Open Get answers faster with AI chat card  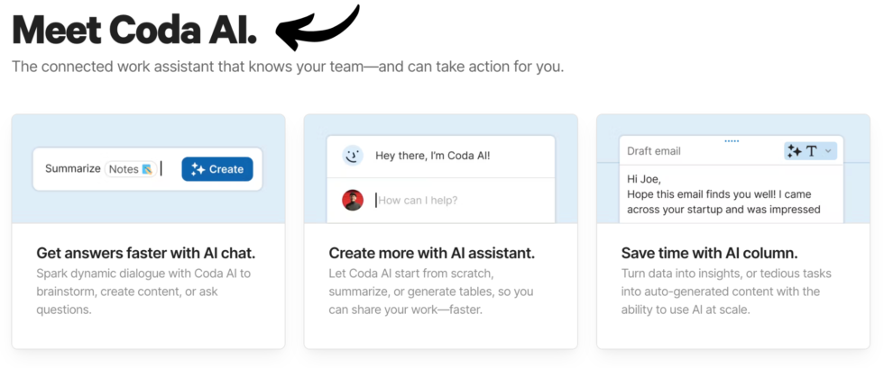click(x=148, y=231)
